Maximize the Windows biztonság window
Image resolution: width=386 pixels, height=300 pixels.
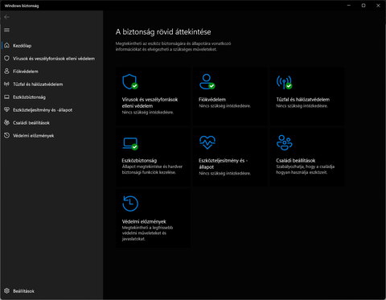(x=363, y=6)
